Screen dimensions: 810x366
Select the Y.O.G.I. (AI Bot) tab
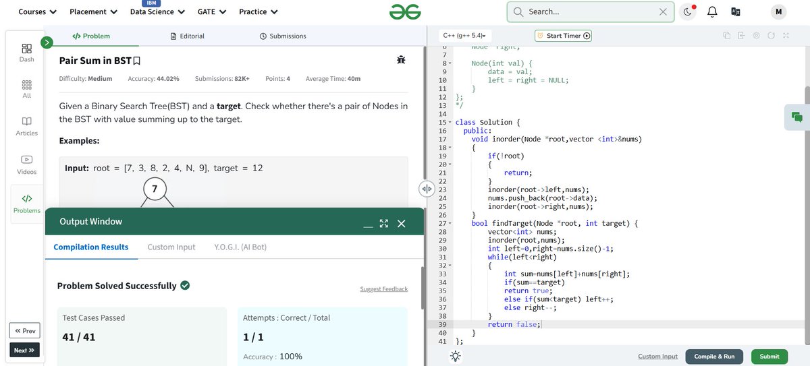point(240,247)
